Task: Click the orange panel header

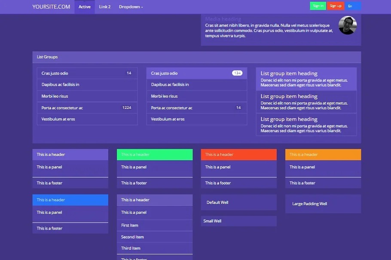Action: coord(323,155)
